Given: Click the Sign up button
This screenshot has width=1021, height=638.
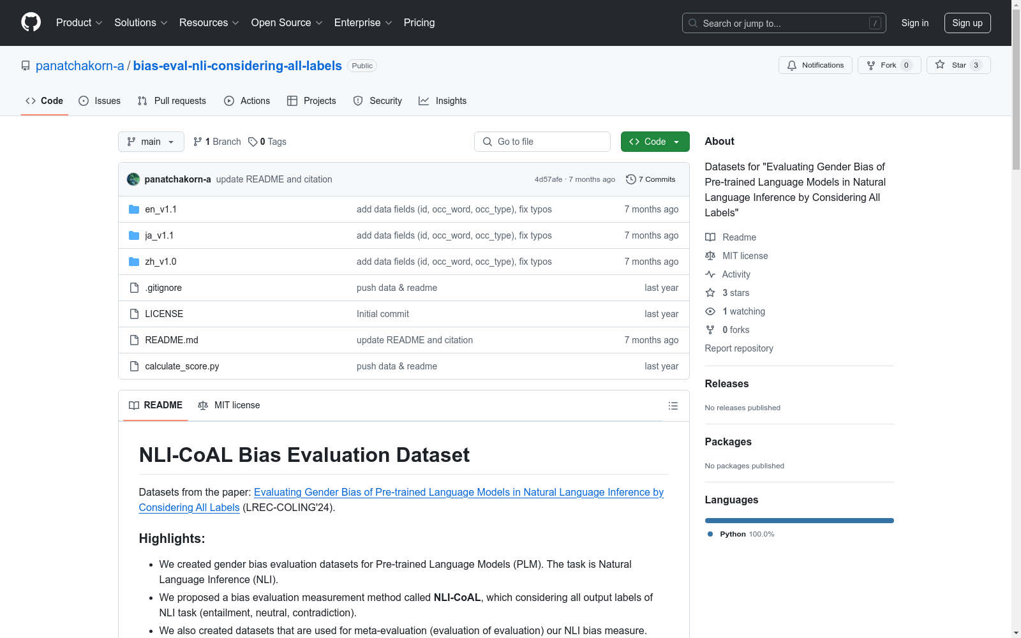Looking at the screenshot, I should (967, 23).
